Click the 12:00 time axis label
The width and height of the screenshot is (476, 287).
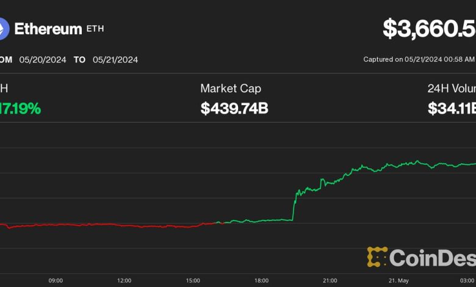[124, 280]
